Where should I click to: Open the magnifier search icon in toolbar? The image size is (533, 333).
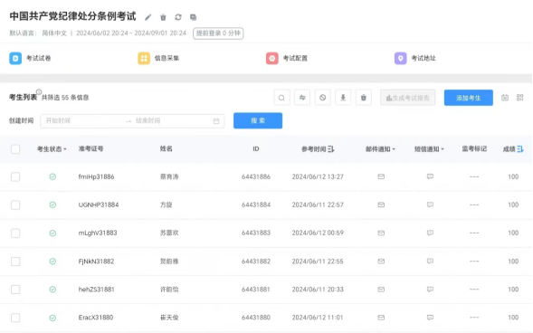[x=281, y=98]
